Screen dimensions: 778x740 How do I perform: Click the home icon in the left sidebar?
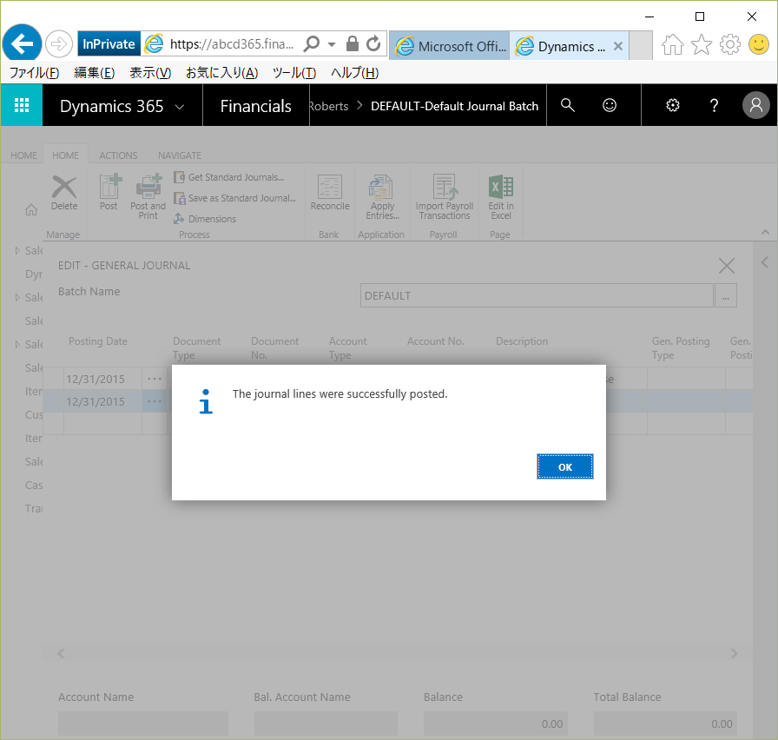click(31, 210)
